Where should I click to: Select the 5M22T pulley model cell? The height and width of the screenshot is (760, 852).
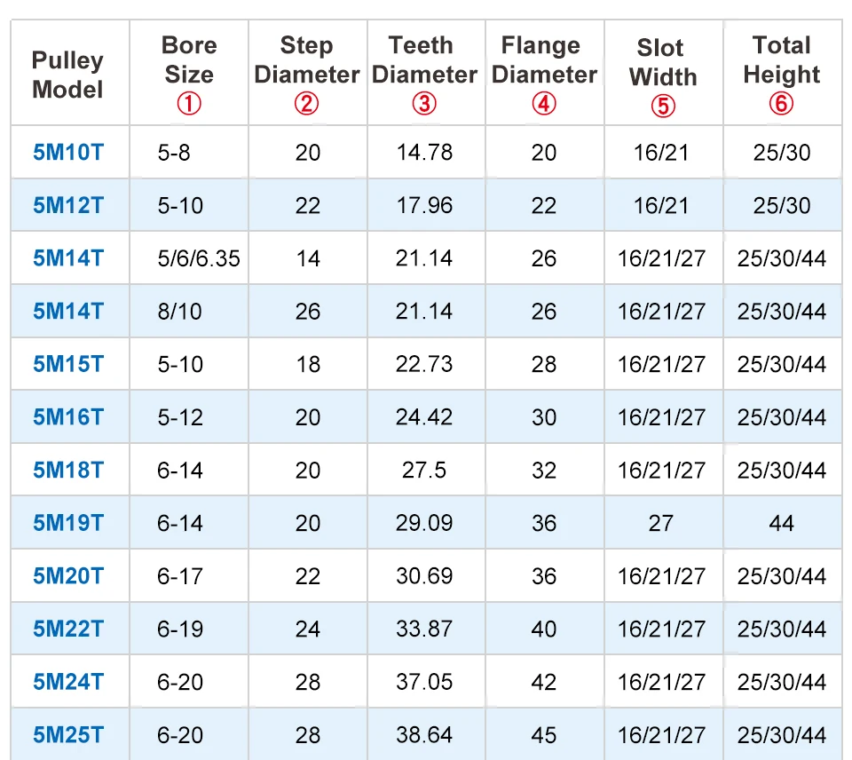[68, 629]
